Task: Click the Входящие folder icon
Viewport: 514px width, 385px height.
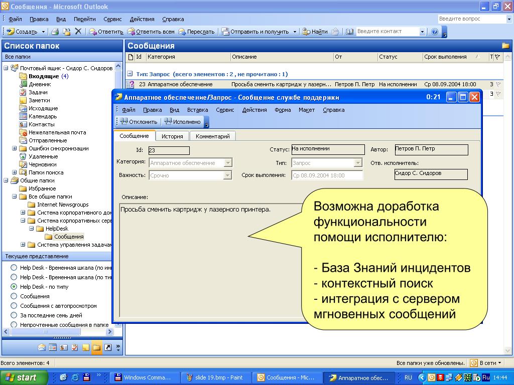Action: [23, 76]
